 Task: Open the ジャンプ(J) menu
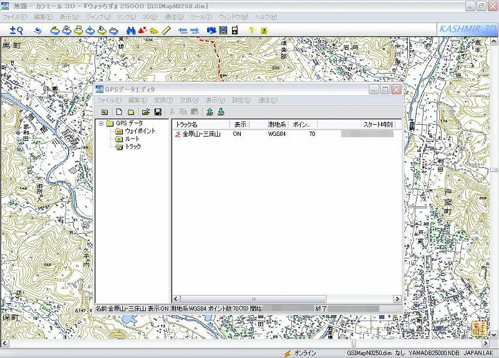pos(98,17)
